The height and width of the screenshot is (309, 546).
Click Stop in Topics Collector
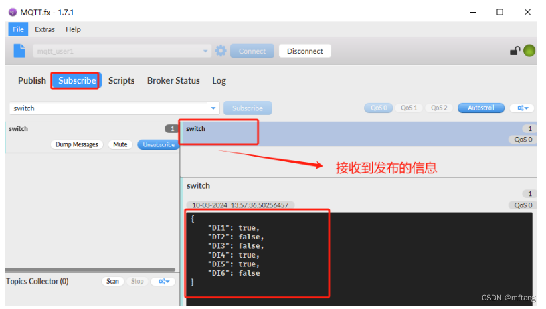[x=137, y=281]
